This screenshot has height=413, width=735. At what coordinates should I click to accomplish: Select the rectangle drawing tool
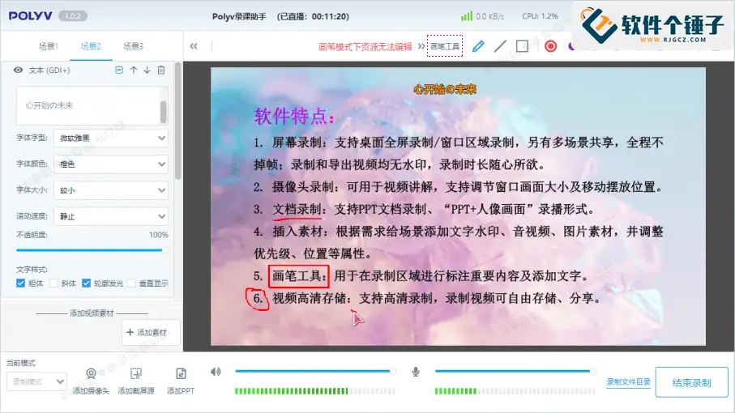[522, 46]
